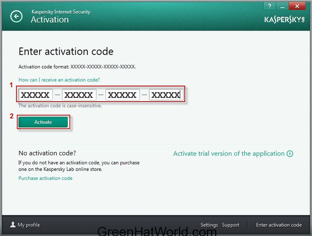Click the second activation code field
Viewport: 312px width, 236px height.
[x=79, y=94]
